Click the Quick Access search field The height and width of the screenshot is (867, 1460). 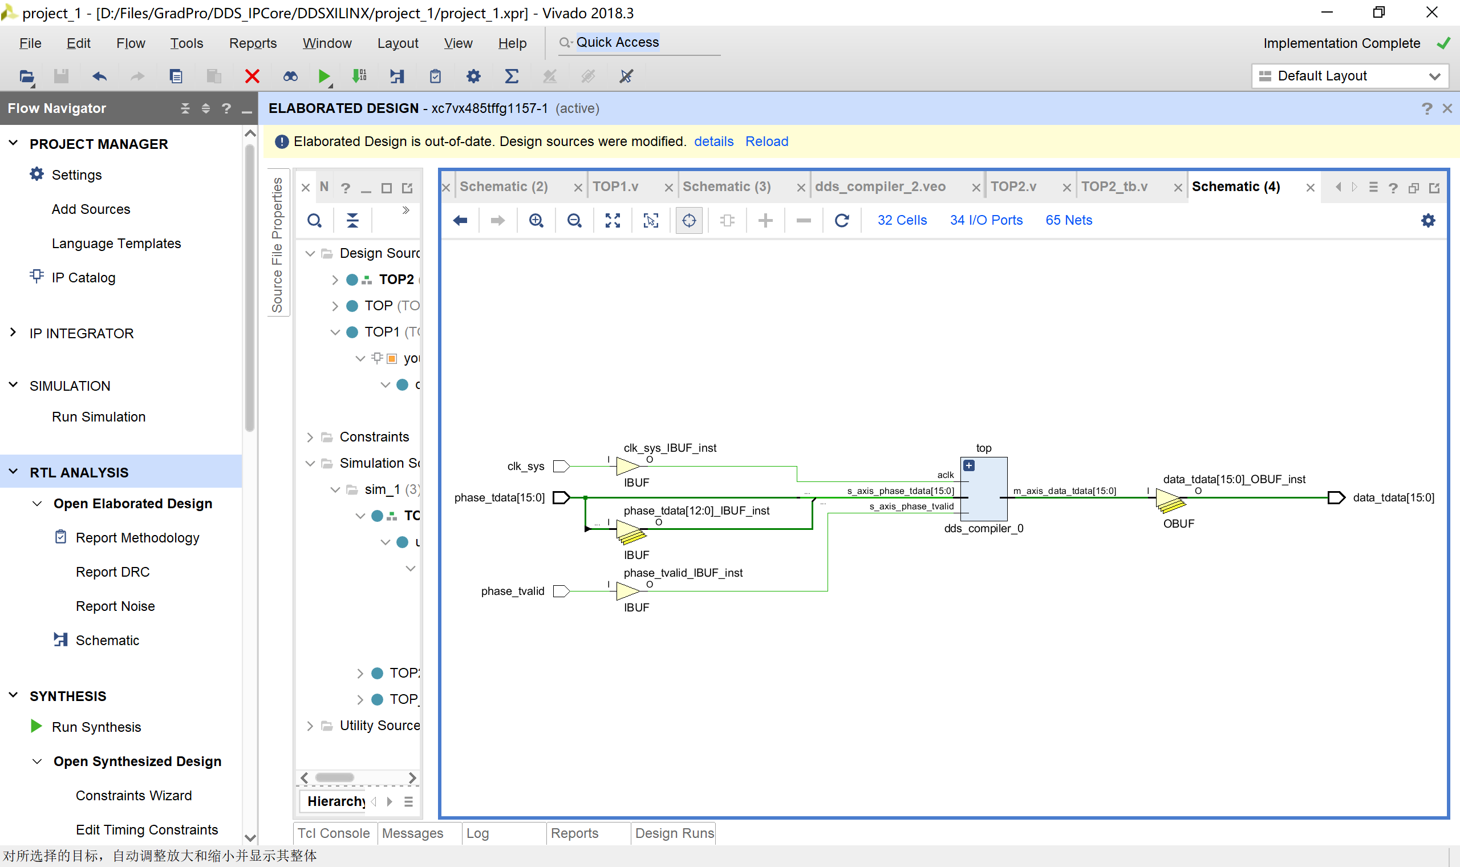[639, 43]
